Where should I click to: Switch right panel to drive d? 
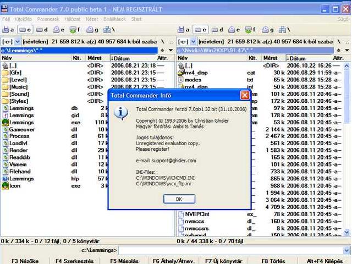point(218,30)
